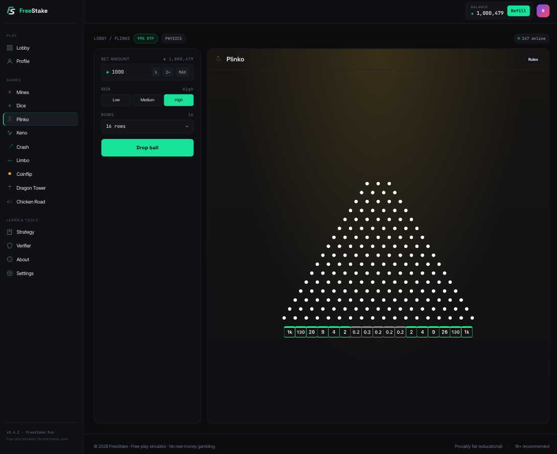Open the Crash game label
This screenshot has height=454, width=557.
tap(22, 147)
